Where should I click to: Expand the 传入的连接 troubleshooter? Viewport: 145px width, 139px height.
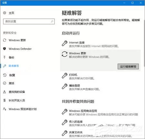pos(101,123)
